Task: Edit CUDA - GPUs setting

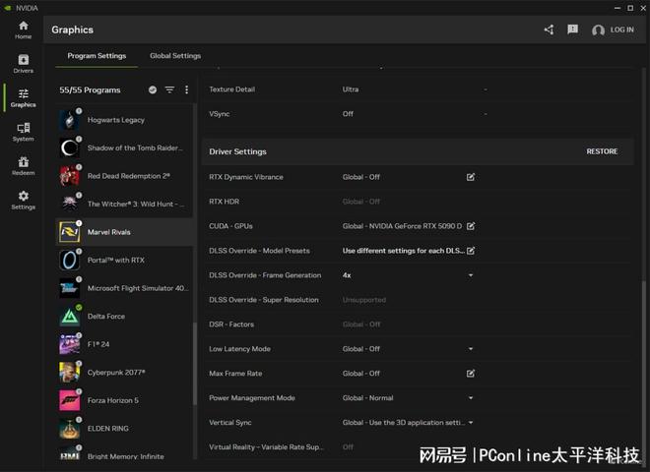Action: (471, 226)
